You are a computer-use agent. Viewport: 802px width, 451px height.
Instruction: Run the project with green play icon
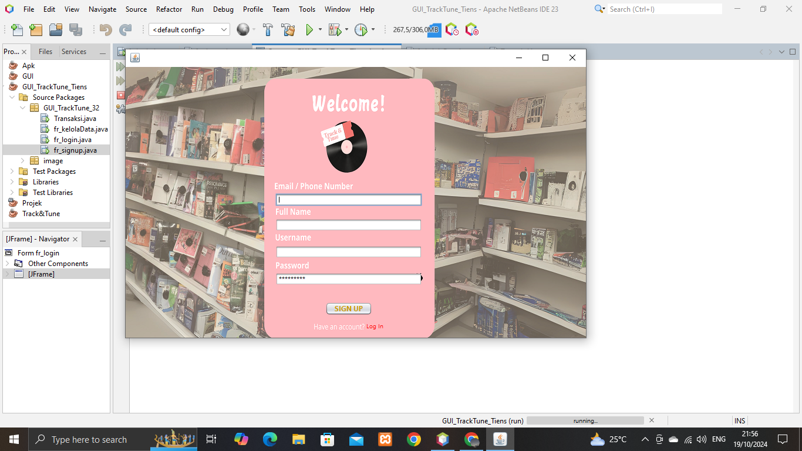click(x=309, y=30)
